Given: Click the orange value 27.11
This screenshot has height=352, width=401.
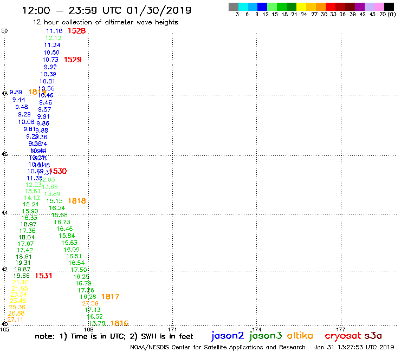Looking at the screenshot, I should [x=15, y=320].
